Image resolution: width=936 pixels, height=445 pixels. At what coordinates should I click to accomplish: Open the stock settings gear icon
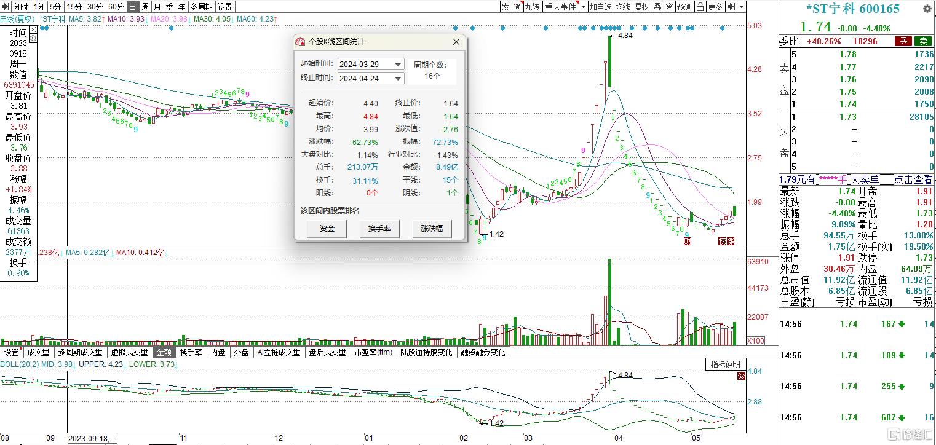928,8
